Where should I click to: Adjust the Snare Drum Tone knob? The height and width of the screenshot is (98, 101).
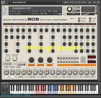click(x=18, y=37)
